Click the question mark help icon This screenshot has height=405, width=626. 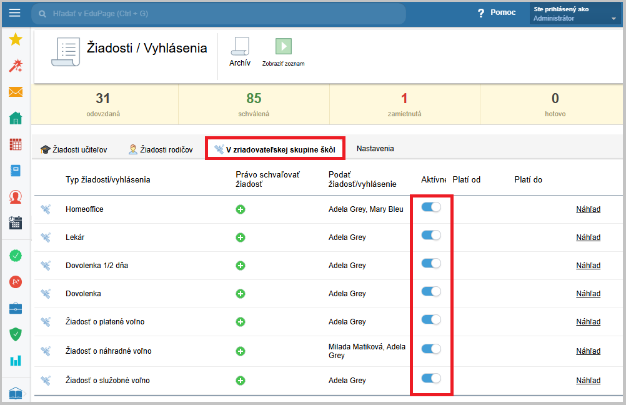pos(481,13)
